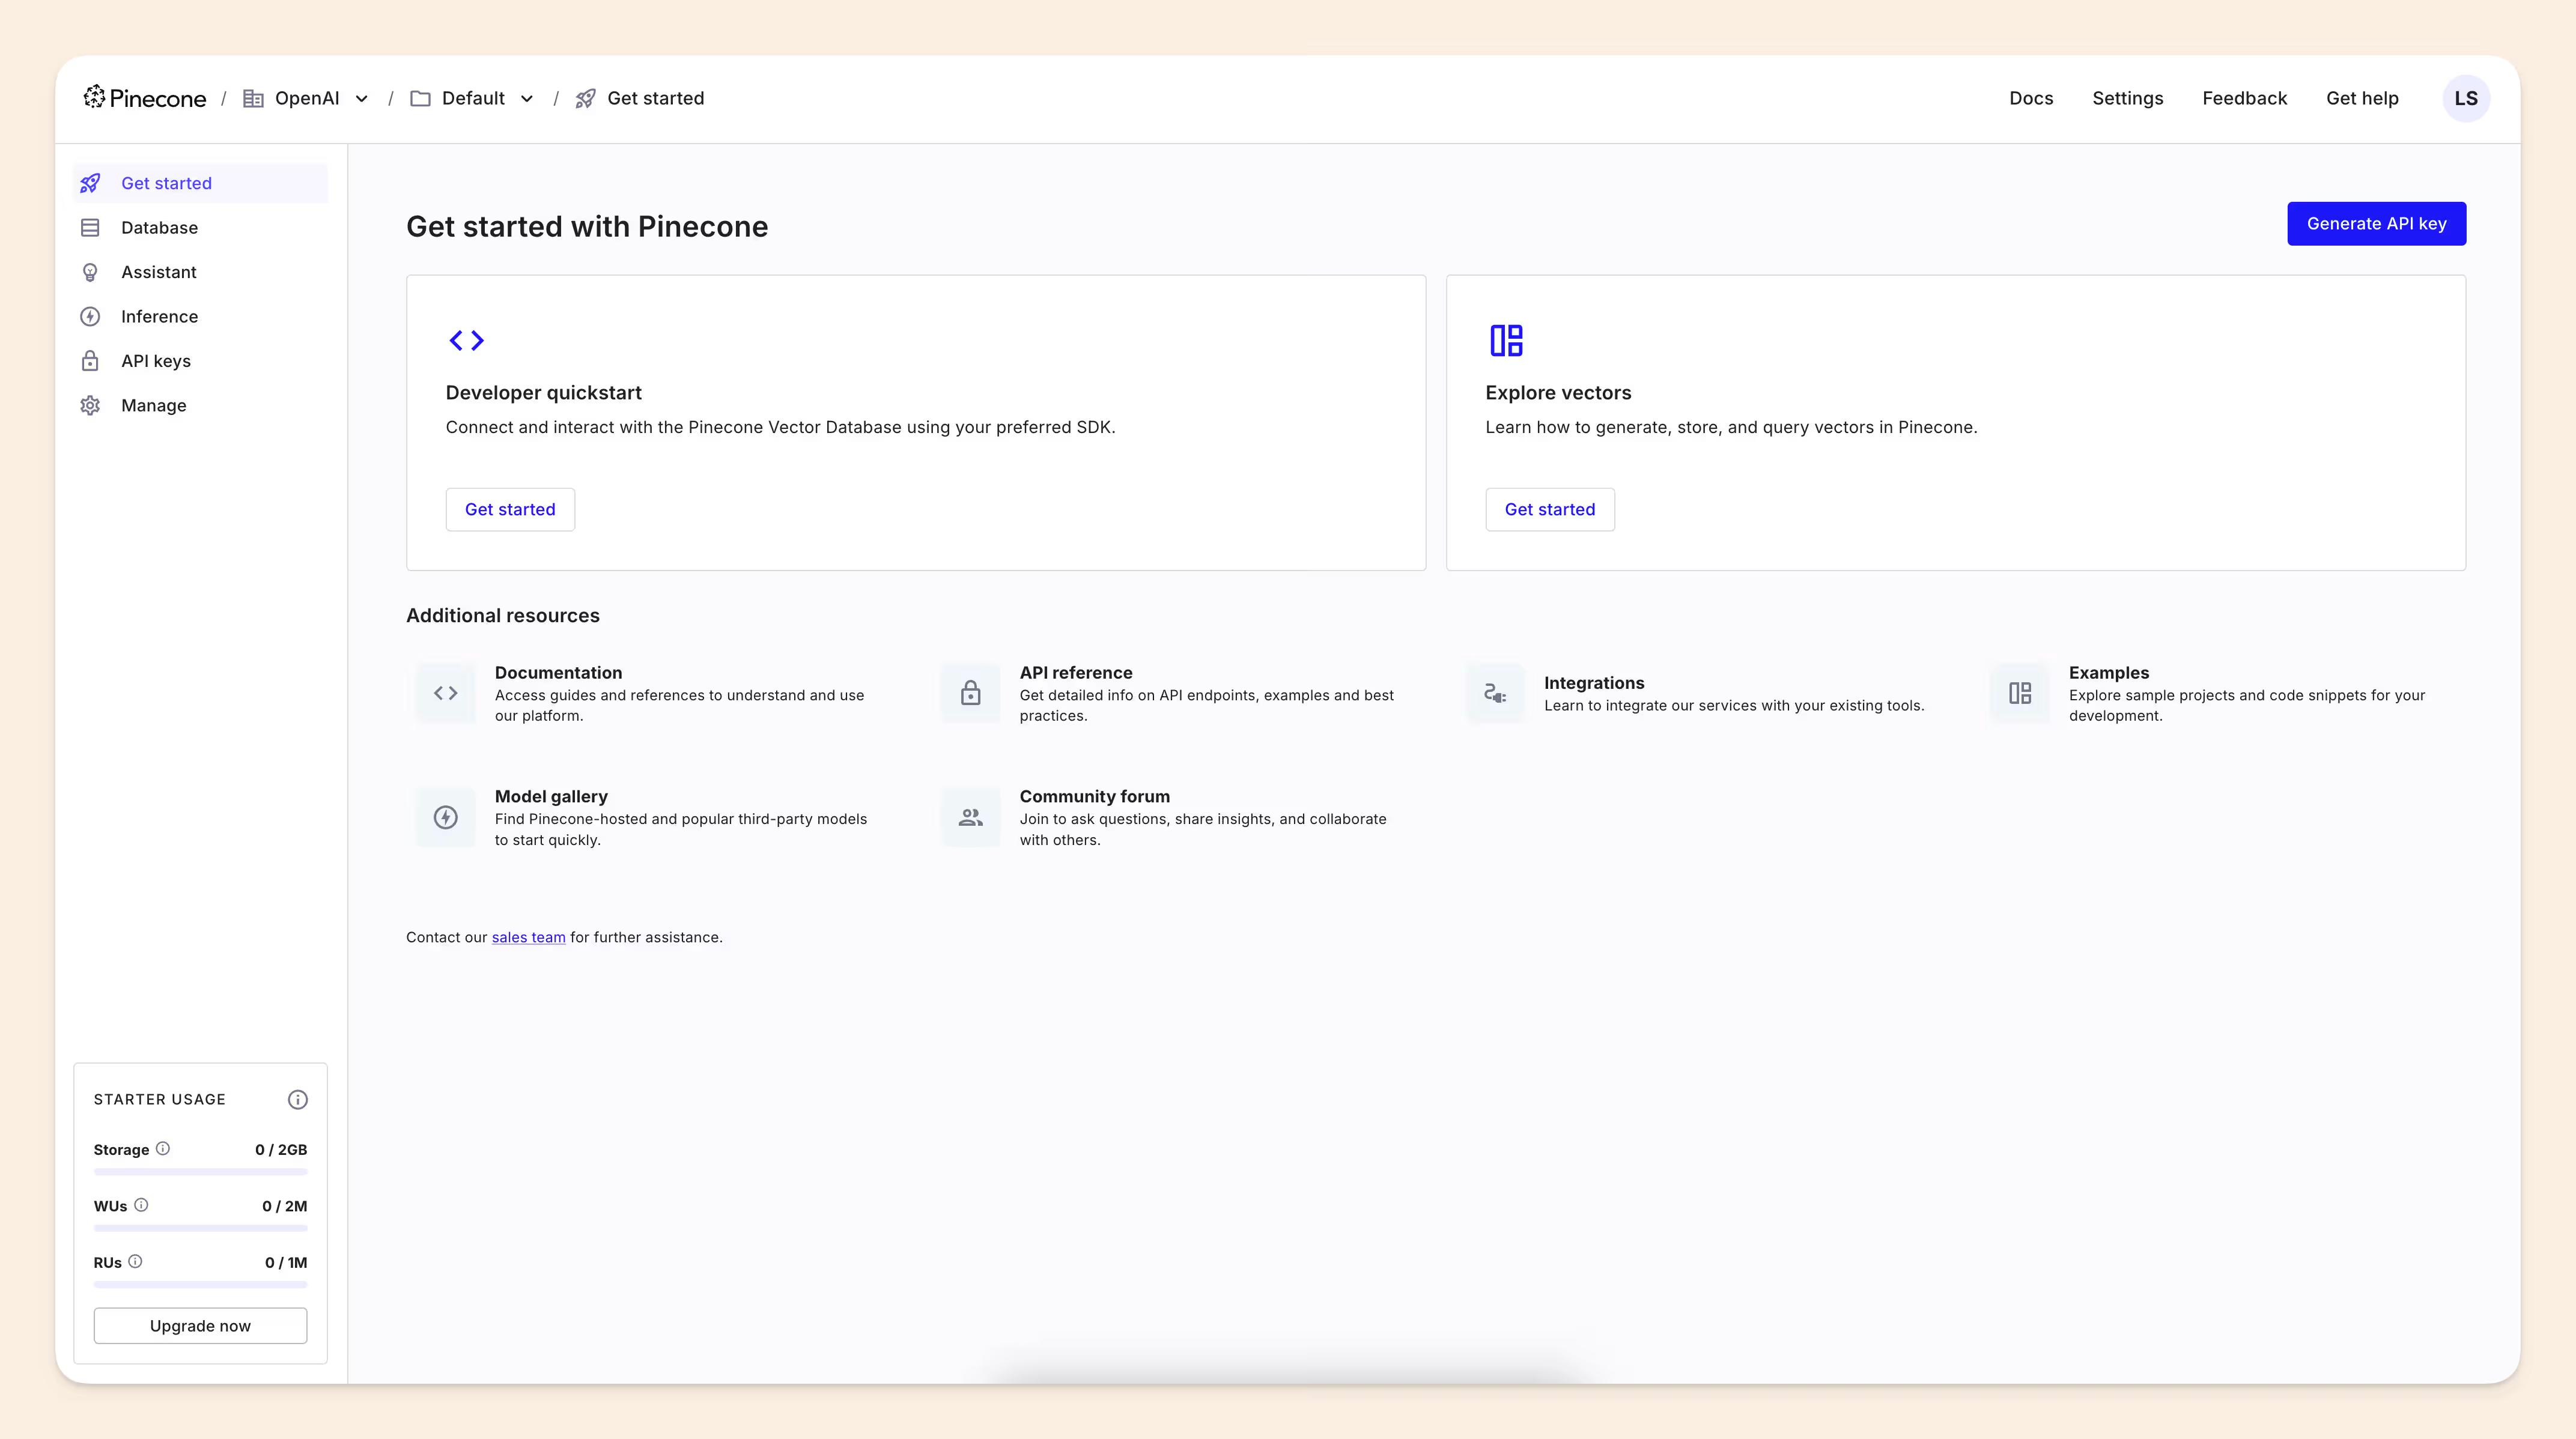Click Get started under Explore vectors
This screenshot has width=2576, height=1439.
(1549, 509)
